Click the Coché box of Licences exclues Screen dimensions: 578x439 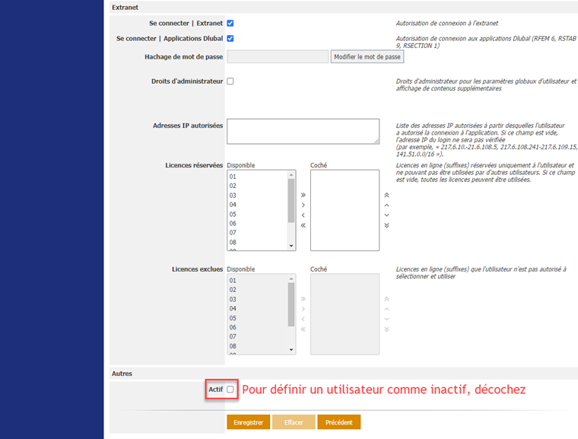345,314
